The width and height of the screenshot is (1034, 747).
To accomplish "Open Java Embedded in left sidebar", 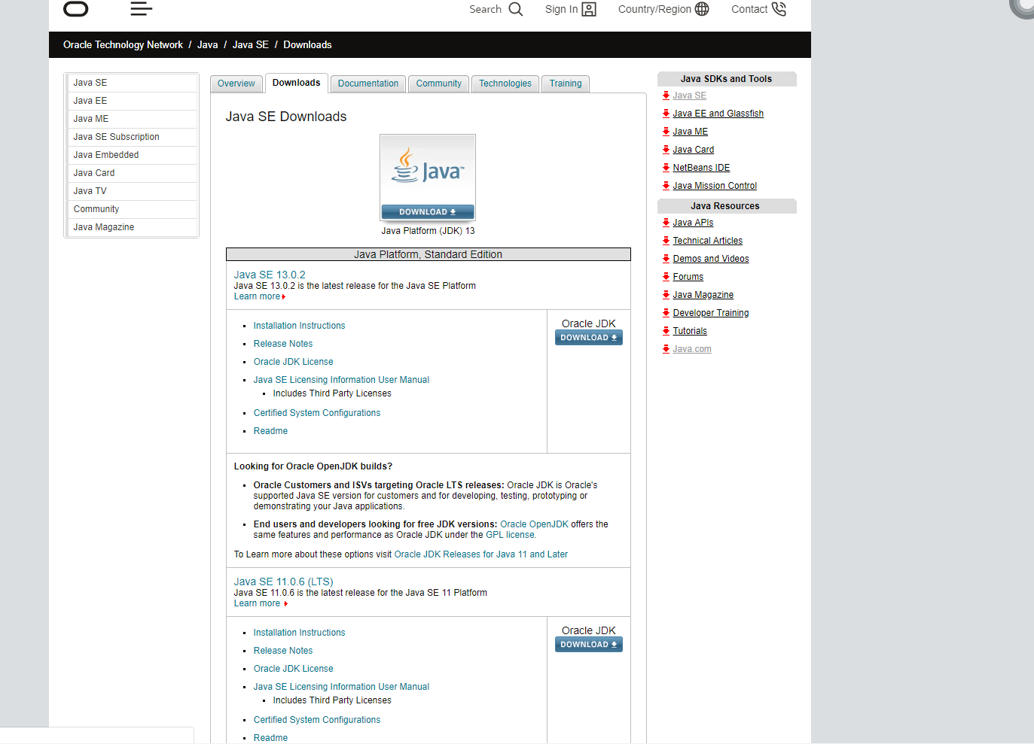I will pos(132,155).
